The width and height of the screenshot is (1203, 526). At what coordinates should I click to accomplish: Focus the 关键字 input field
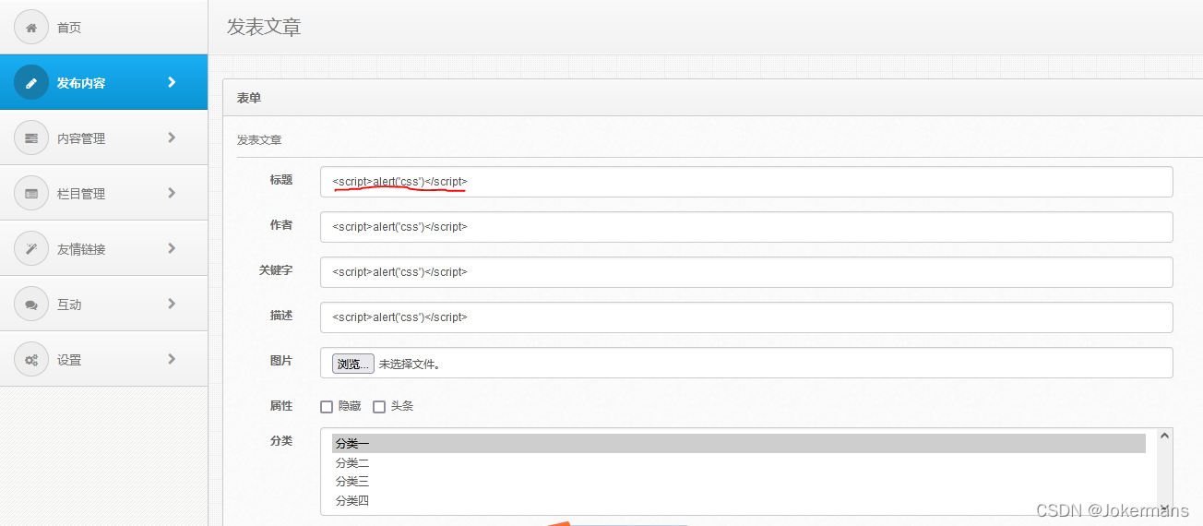(x=746, y=272)
